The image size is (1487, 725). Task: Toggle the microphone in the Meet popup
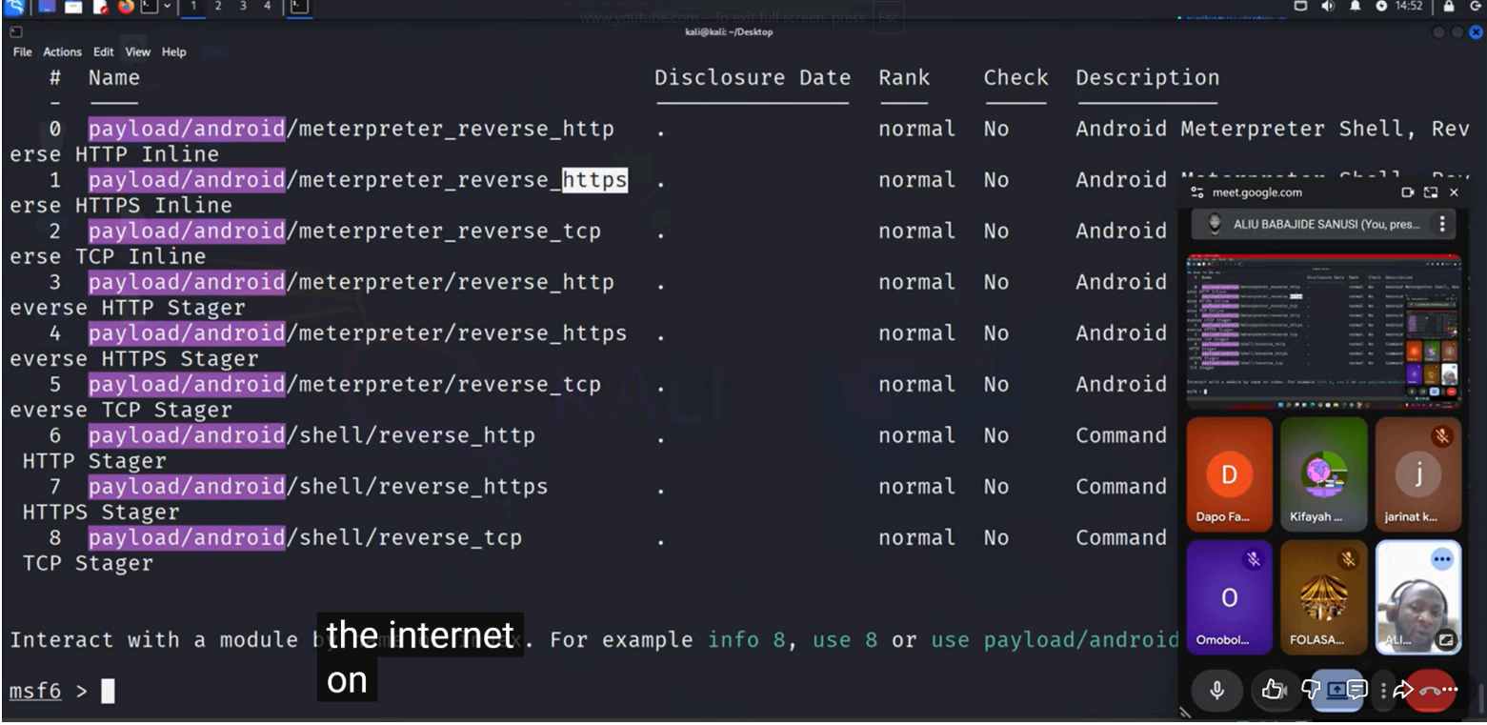point(1217,690)
